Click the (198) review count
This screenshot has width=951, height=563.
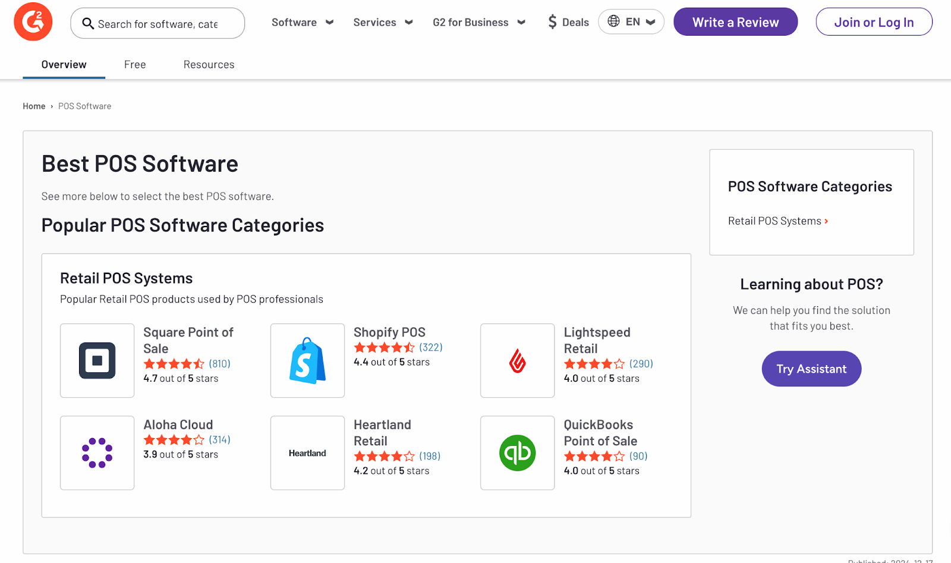coord(430,456)
